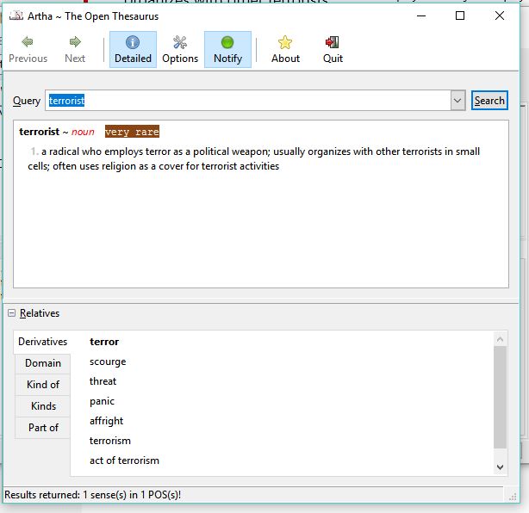Click the Next navigation arrow icon
Viewport: 529px width, 513px height.
click(x=75, y=42)
